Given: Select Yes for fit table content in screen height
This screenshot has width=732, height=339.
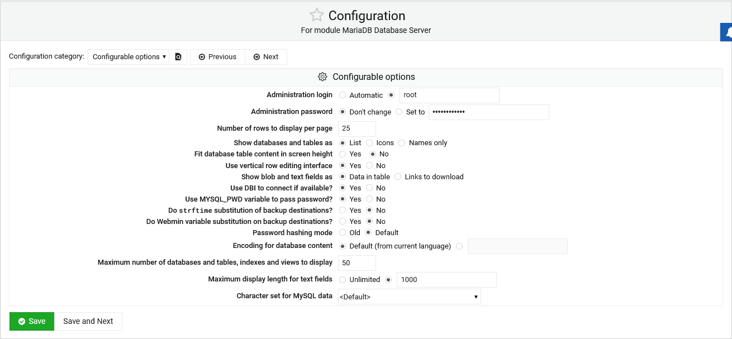Looking at the screenshot, I should [343, 154].
